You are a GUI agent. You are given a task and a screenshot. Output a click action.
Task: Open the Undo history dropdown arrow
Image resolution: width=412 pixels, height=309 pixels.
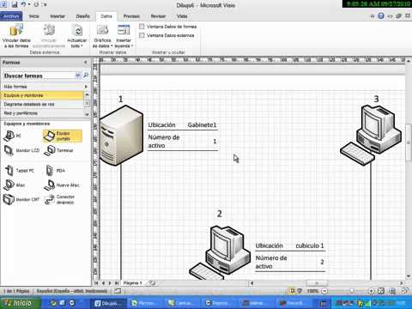(29, 5)
